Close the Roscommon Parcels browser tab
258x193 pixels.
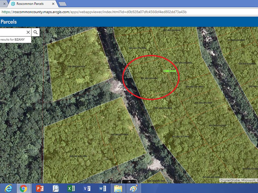click(x=53, y=4)
